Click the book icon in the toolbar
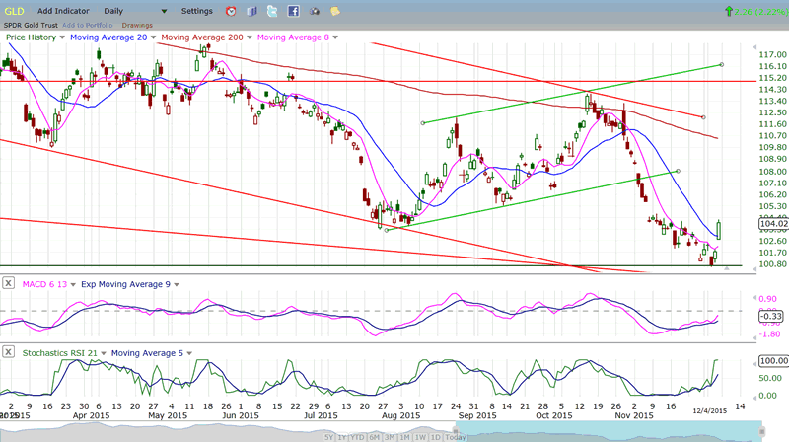Screen dimensions: 789x442 [x=251, y=11]
